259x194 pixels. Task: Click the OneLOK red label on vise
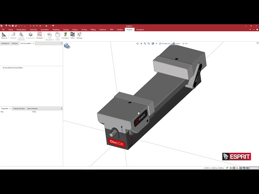pyautogui.click(x=117, y=143)
